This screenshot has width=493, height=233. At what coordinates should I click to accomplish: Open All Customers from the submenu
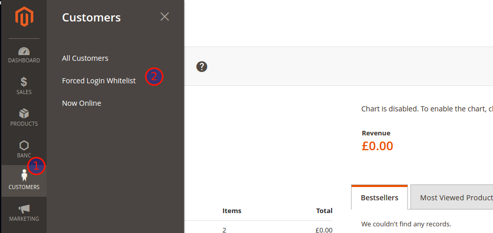85,58
